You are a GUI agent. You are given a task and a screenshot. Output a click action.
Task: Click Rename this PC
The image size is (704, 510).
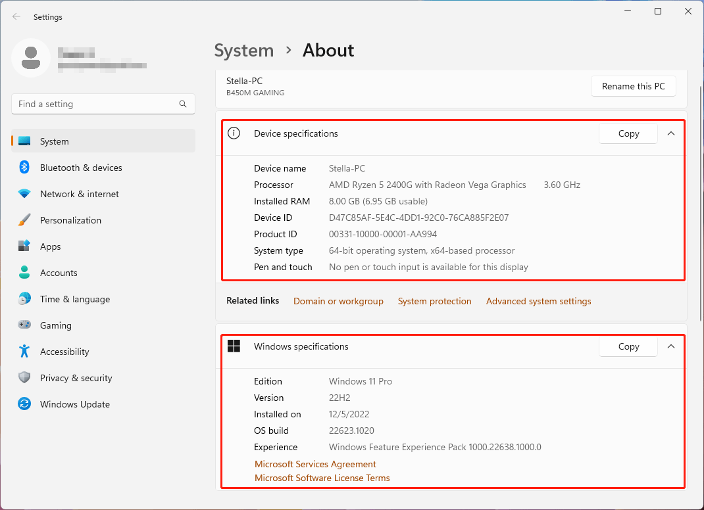[x=633, y=86]
